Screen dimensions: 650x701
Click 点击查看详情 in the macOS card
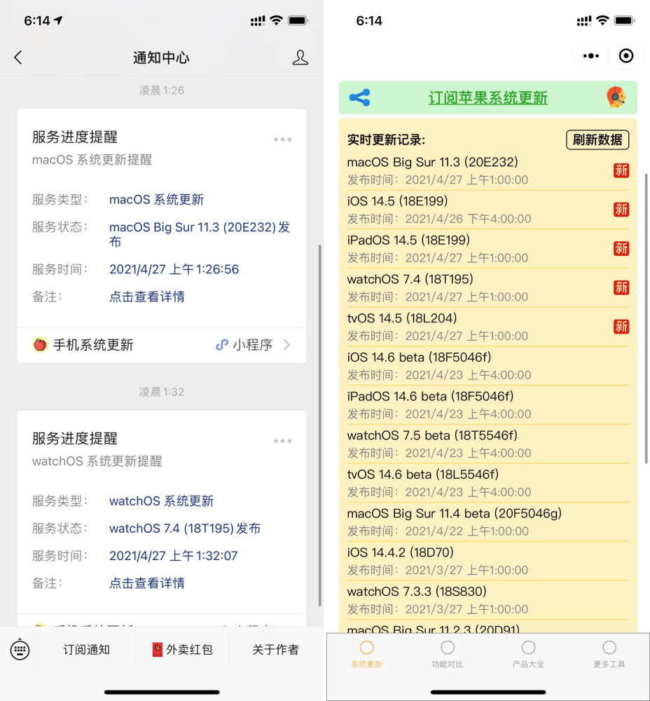147,297
